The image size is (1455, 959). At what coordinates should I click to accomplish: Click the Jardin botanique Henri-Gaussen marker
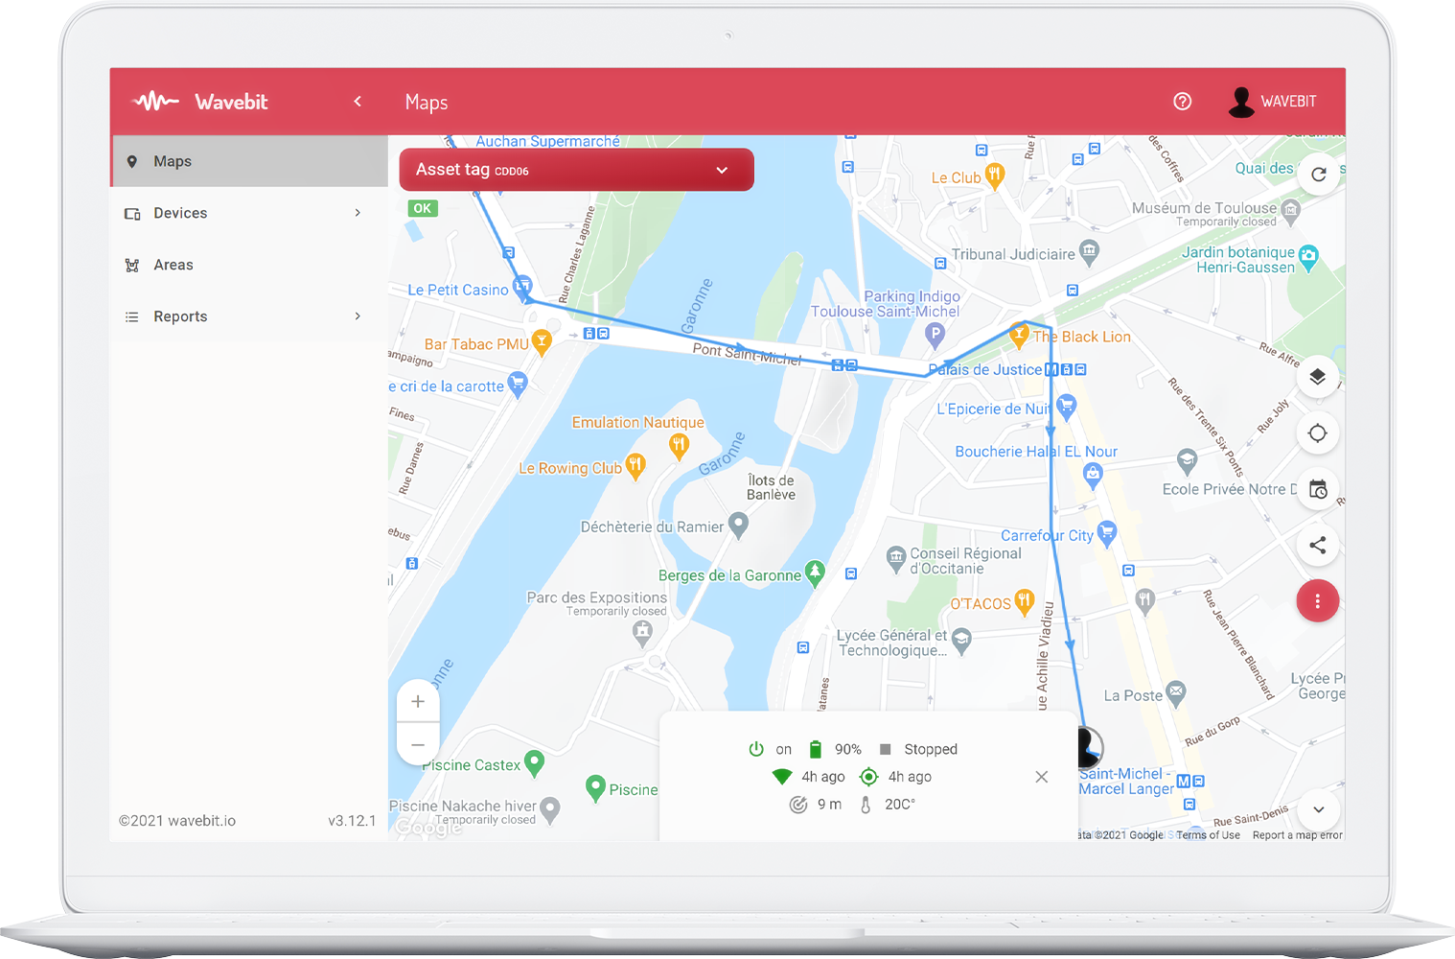click(x=1308, y=257)
